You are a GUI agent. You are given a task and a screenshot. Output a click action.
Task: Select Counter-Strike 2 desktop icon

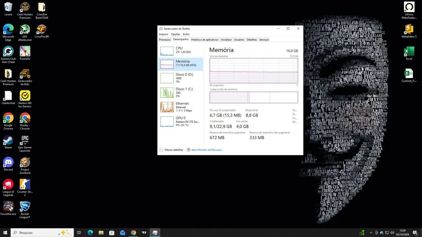point(25,188)
